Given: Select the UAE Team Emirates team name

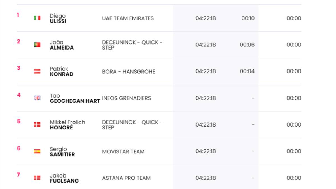Looking at the screenshot, I should (x=128, y=18).
